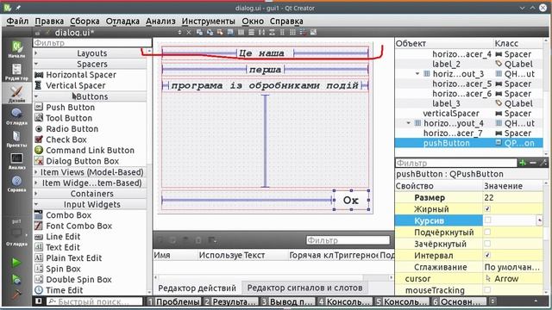Collapse horiz...out_3 tree node
This screenshot has width=552, height=310.
point(417,74)
